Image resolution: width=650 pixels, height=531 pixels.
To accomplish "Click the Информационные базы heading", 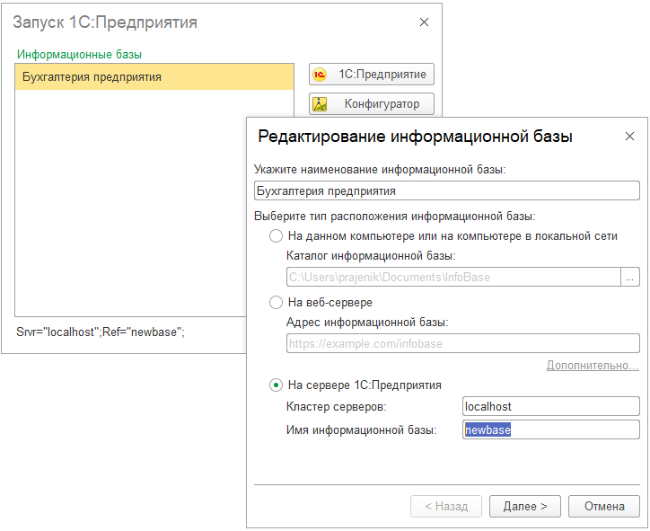I will 79,54.
